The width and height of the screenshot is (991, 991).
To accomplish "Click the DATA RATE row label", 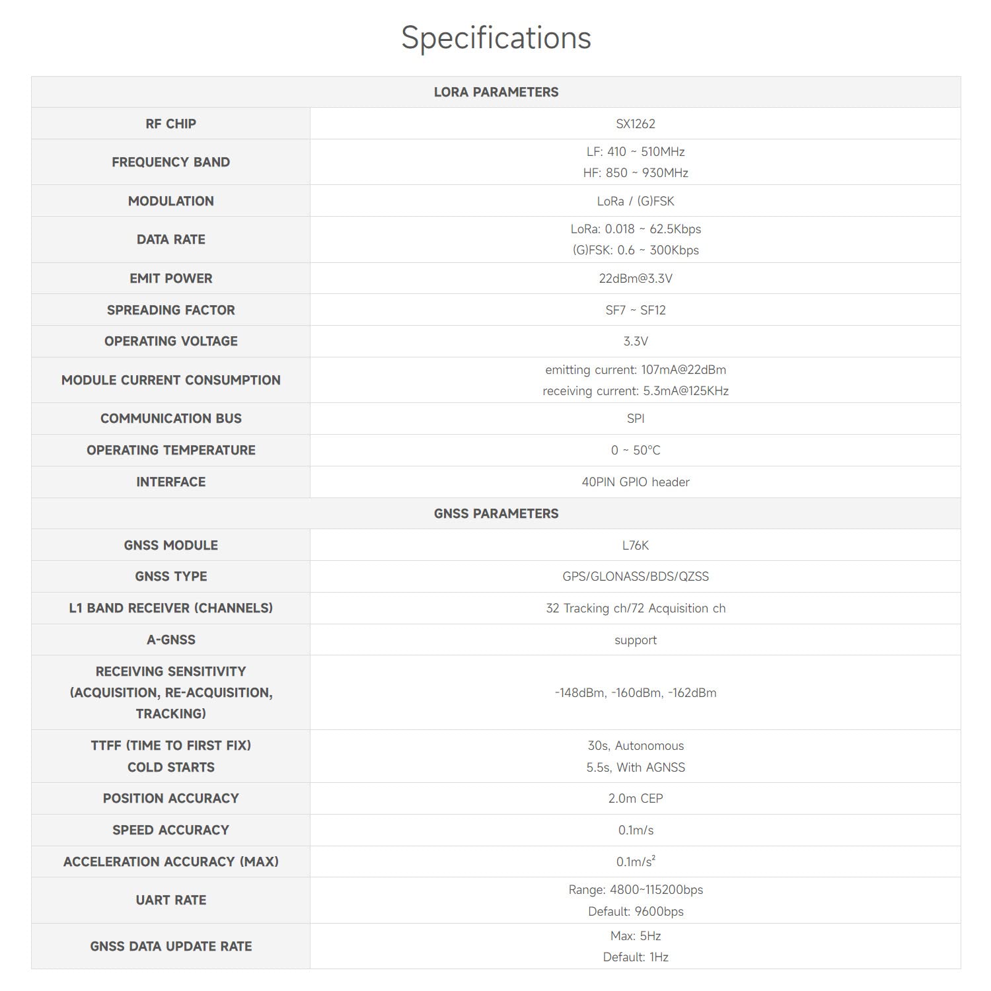I will (x=170, y=239).
